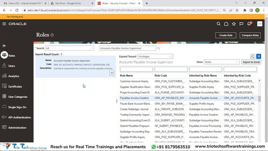Bookmark this page with the star icon
This screenshot has width=268, height=151.
[237, 10]
